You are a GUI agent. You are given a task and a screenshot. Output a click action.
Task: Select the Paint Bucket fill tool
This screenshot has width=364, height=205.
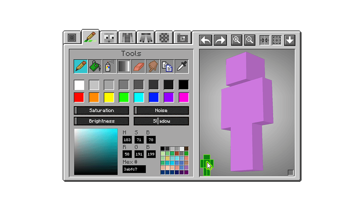pos(95,66)
